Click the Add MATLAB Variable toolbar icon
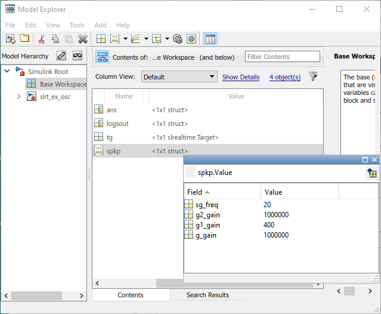This screenshot has height=314, width=381. click(x=101, y=39)
